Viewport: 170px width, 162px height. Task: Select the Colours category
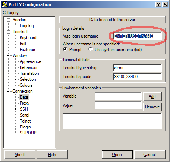tap(26, 85)
